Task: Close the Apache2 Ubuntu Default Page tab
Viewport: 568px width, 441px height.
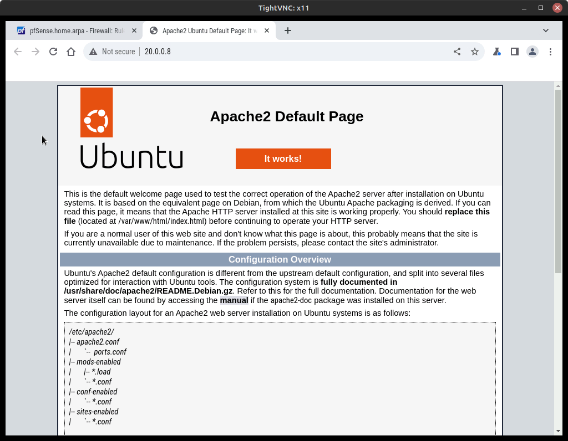Action: (267, 31)
